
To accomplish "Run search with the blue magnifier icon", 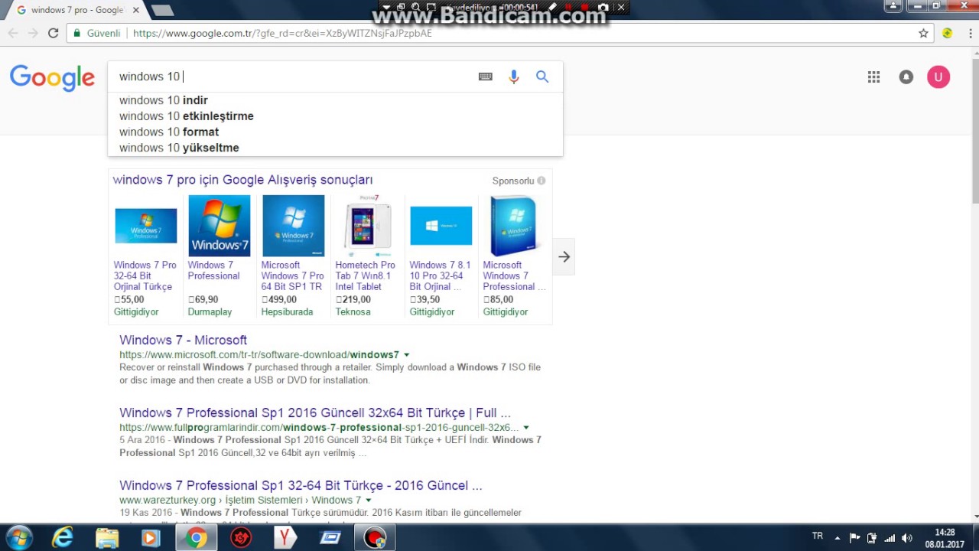I will [x=542, y=77].
